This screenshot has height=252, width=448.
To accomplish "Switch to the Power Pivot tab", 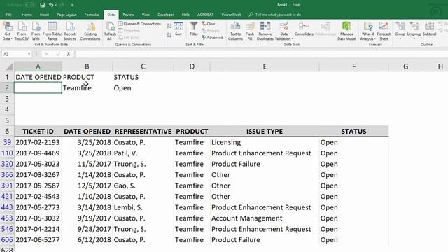I will pyautogui.click(x=231, y=15).
